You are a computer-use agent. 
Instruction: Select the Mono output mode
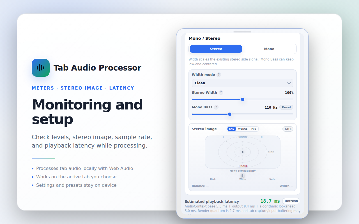[x=269, y=49]
